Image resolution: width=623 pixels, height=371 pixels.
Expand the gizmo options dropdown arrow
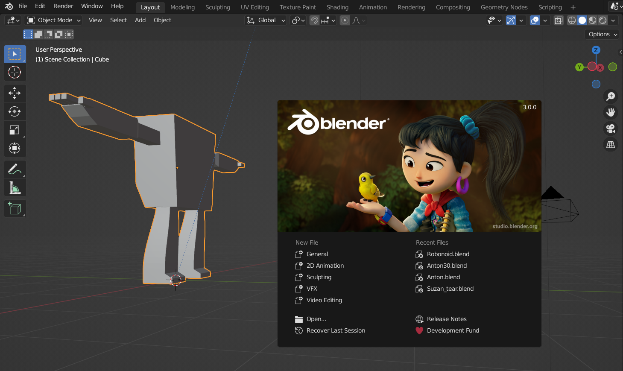pyautogui.click(x=521, y=20)
